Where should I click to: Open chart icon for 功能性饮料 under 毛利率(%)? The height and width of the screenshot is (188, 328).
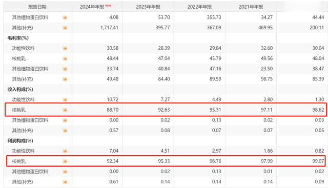65,48
